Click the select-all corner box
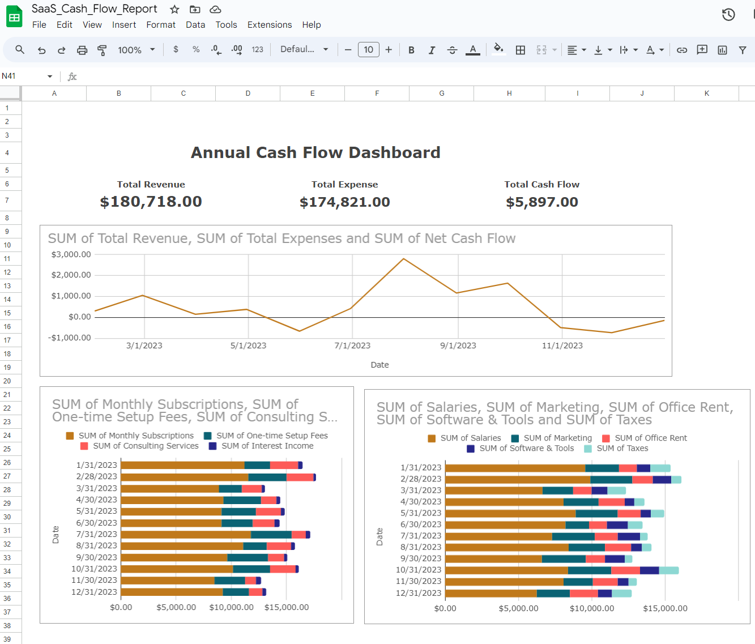Image resolution: width=755 pixels, height=644 pixels. tap(11, 93)
